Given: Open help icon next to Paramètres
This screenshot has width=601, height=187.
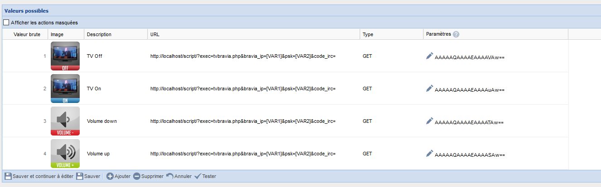Looking at the screenshot, I should point(456,34).
